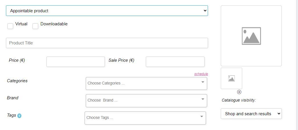298x130 pixels.
Task: Click into the Sale Price (€) input box
Action: pyautogui.click(x=175, y=62)
